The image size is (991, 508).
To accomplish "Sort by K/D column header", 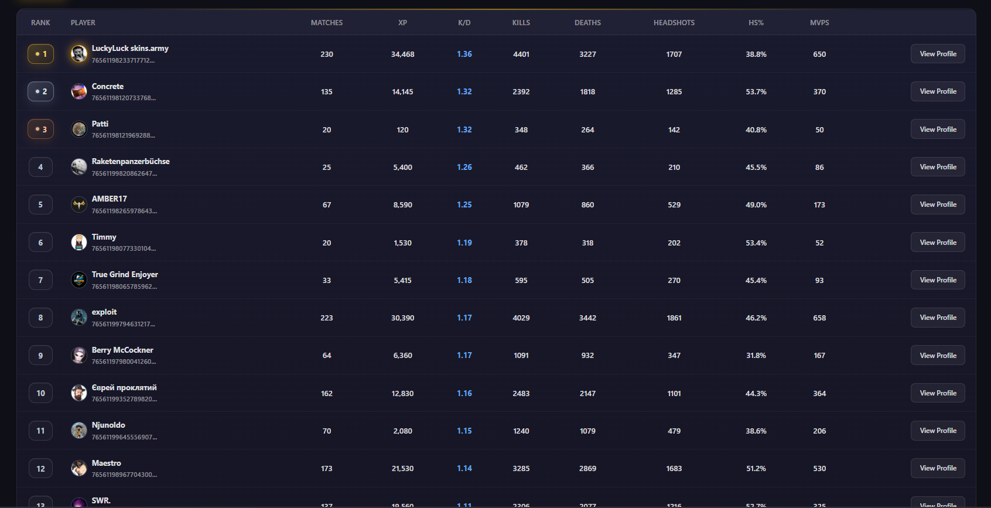I will click(x=464, y=23).
